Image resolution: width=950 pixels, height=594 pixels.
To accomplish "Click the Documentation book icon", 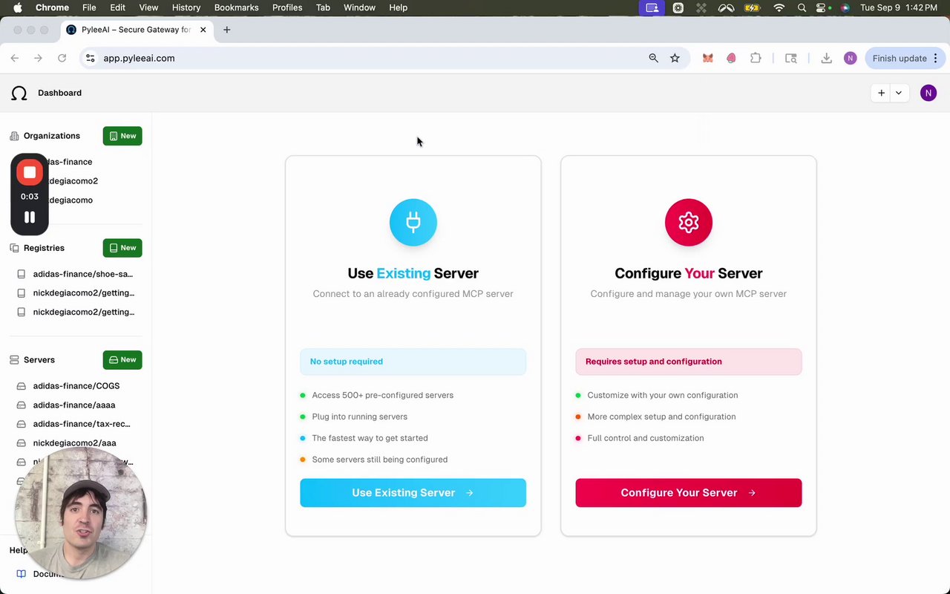I will 22,574.
